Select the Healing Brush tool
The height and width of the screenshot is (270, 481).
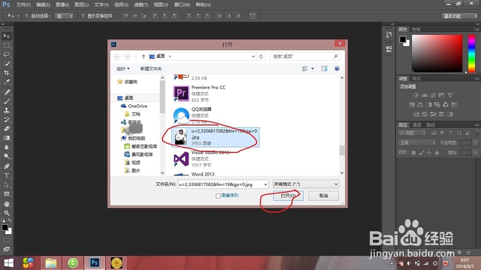6,92
